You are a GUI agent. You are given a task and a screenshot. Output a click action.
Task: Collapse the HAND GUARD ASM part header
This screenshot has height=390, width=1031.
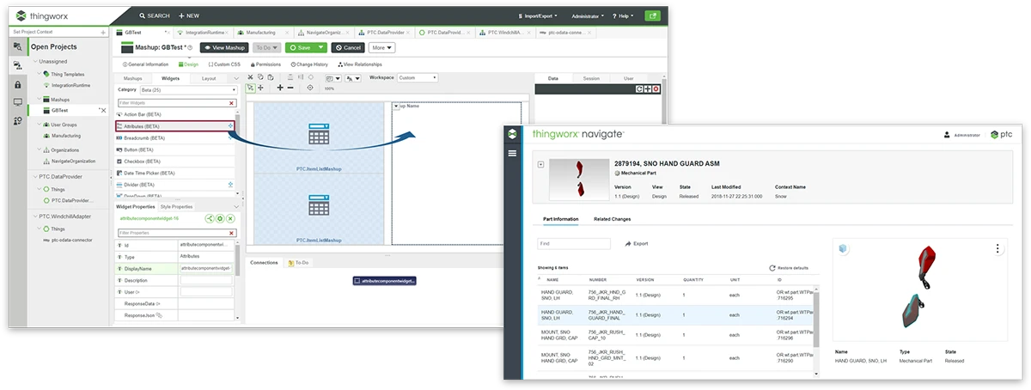(x=540, y=164)
